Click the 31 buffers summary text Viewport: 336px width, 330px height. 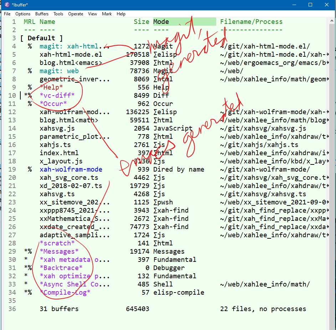59,309
